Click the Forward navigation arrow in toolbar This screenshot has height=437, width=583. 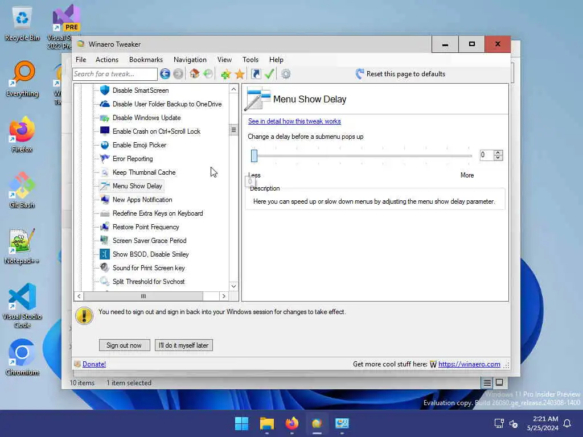pos(178,74)
